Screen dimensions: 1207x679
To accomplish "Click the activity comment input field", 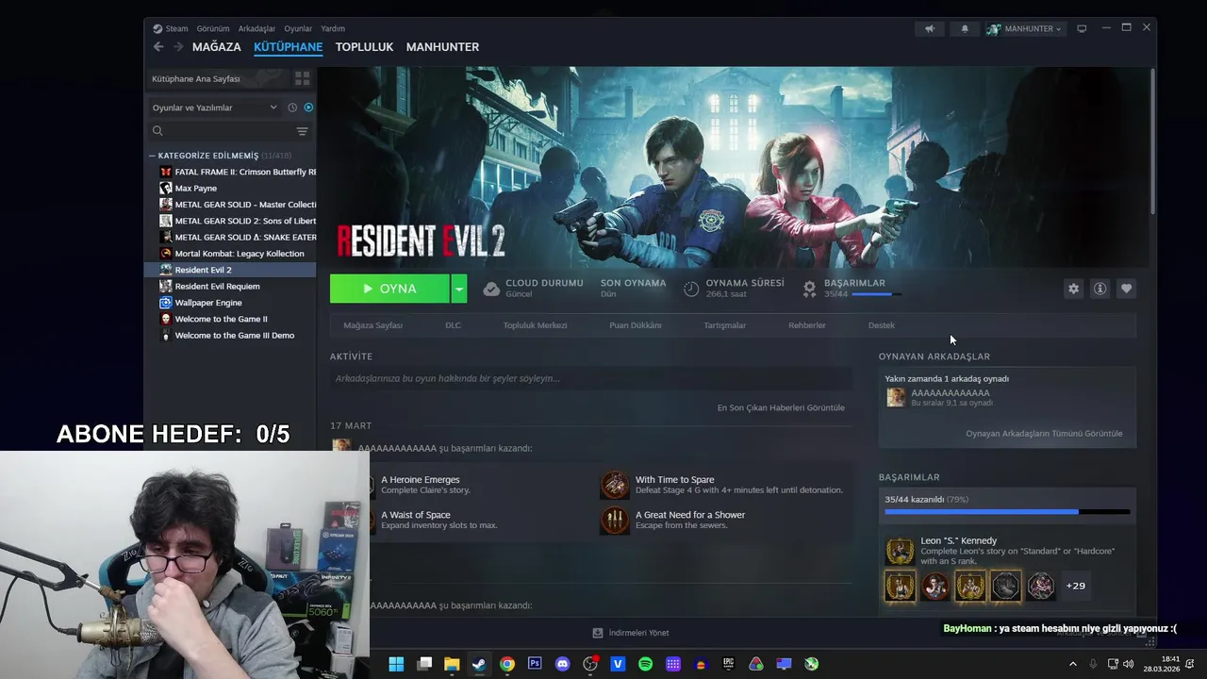I will 590,378.
